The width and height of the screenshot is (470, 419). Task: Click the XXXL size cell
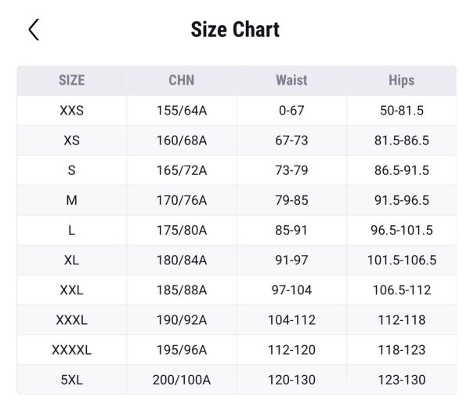tap(71, 319)
